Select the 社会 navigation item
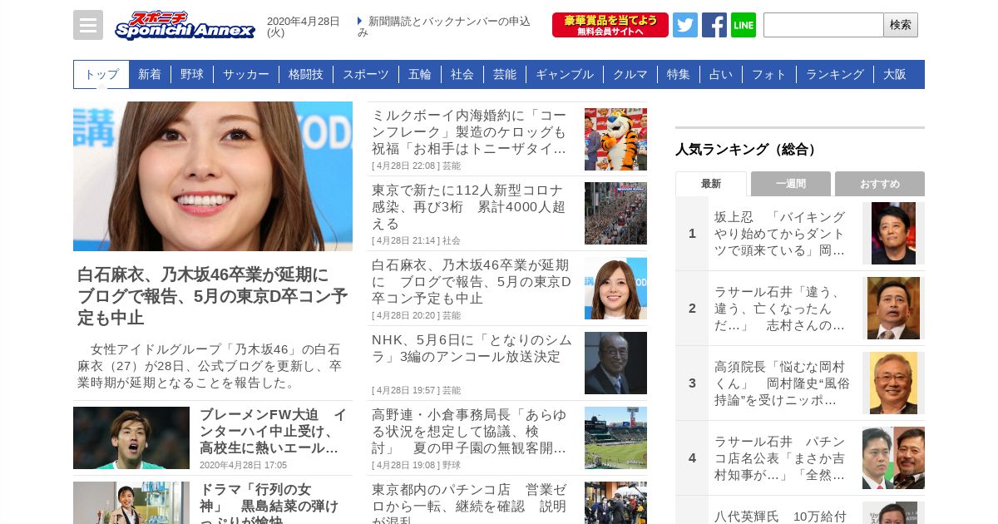Image resolution: width=998 pixels, height=524 pixels. click(462, 74)
